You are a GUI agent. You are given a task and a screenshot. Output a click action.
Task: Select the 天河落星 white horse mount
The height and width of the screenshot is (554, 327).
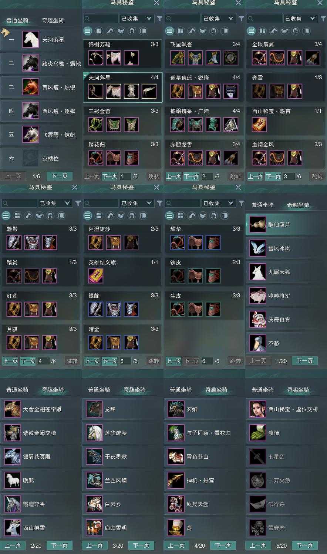tap(41, 40)
